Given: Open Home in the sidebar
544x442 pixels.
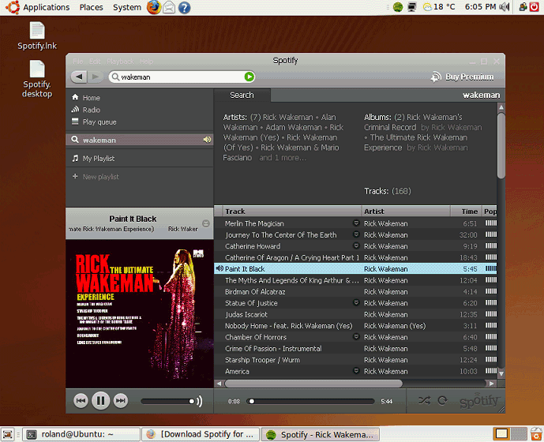Looking at the screenshot, I should 92,98.
